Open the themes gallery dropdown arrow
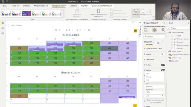Viewport: 191px width, 107px height. click(62, 14)
